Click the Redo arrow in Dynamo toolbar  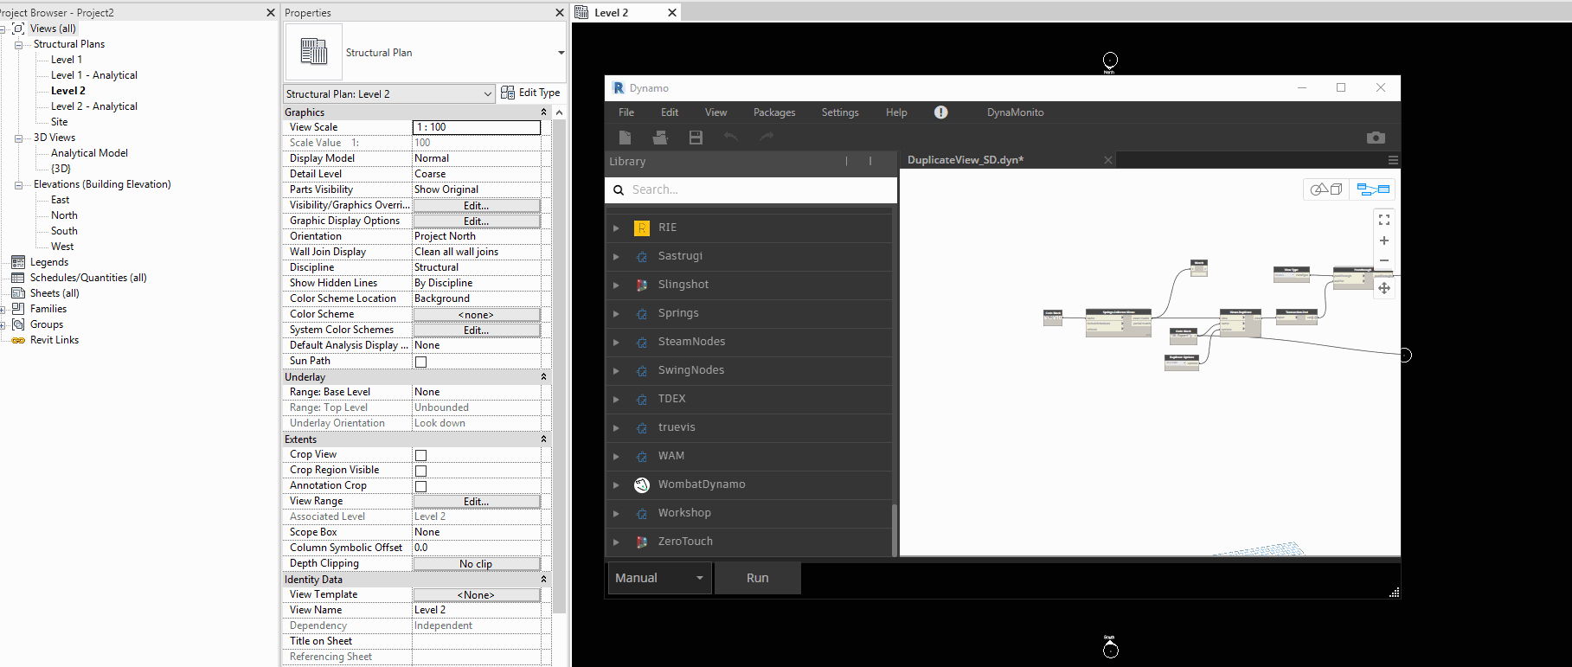767,137
